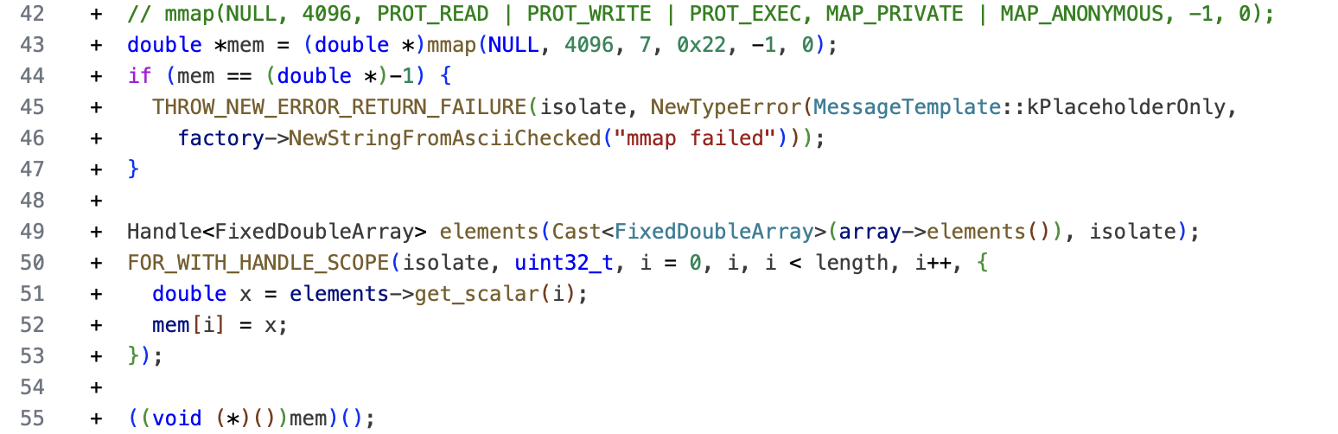Select line number 45 in the diff
This screenshot has width=1338, height=434.
click(x=31, y=106)
